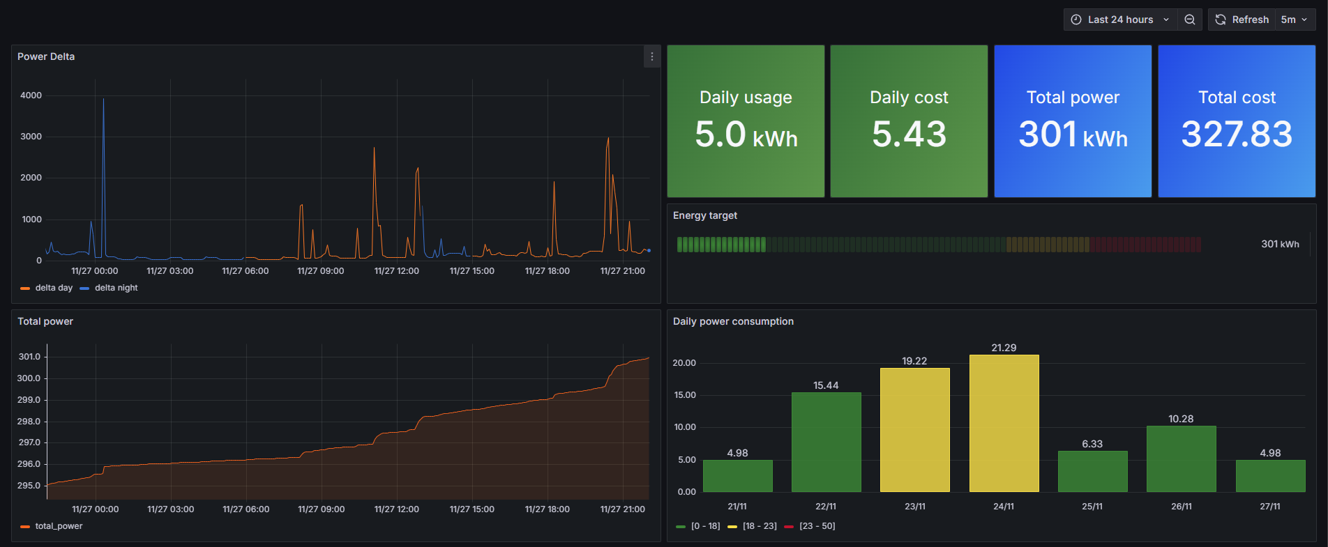Click the Energy target gauge bar
The width and height of the screenshot is (1328, 547).
coord(938,245)
